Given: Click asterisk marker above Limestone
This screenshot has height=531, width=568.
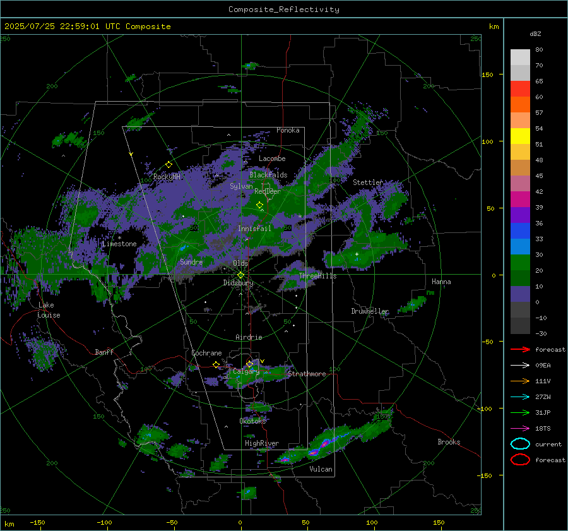Looking at the screenshot, I should pyautogui.click(x=119, y=238).
